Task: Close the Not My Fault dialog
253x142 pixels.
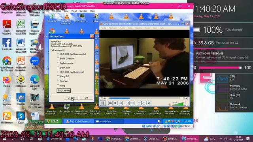Action: [92, 36]
